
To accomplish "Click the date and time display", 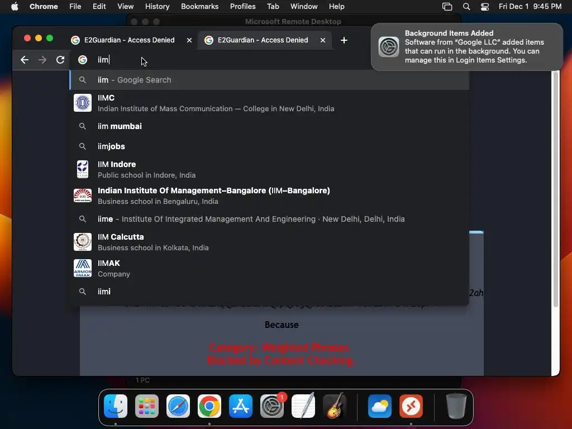I will pyautogui.click(x=530, y=6).
